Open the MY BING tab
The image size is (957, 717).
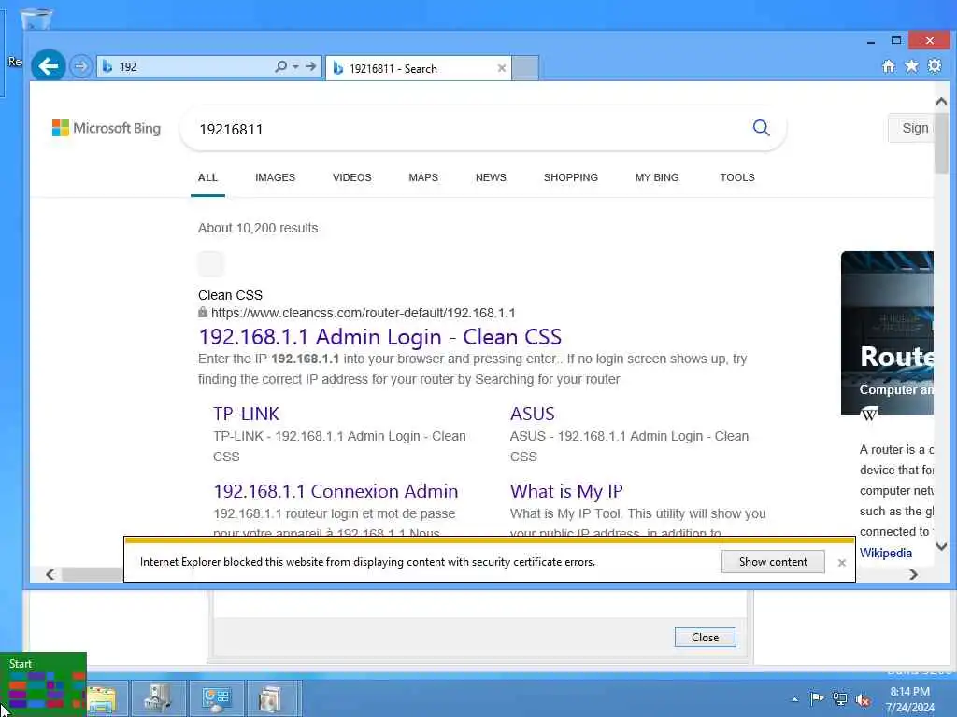pyautogui.click(x=657, y=177)
